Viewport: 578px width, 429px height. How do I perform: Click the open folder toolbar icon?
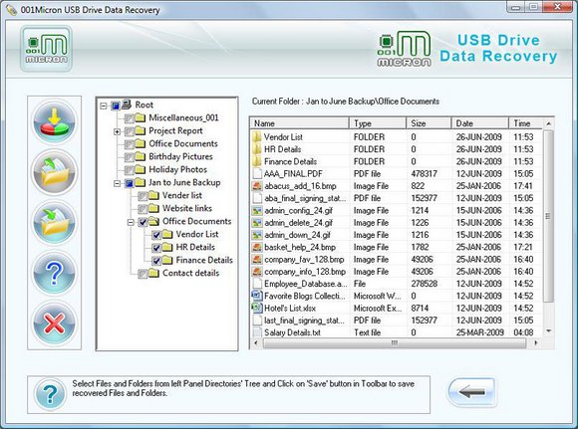click(x=54, y=172)
